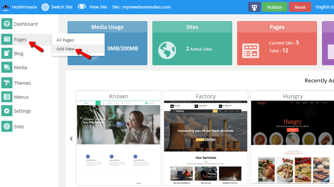334x187 pixels.
Task: Open the Themes section label
Action: point(23,83)
